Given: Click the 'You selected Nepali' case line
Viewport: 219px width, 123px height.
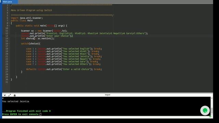Looking at the screenshot, I should (x=63, y=59).
